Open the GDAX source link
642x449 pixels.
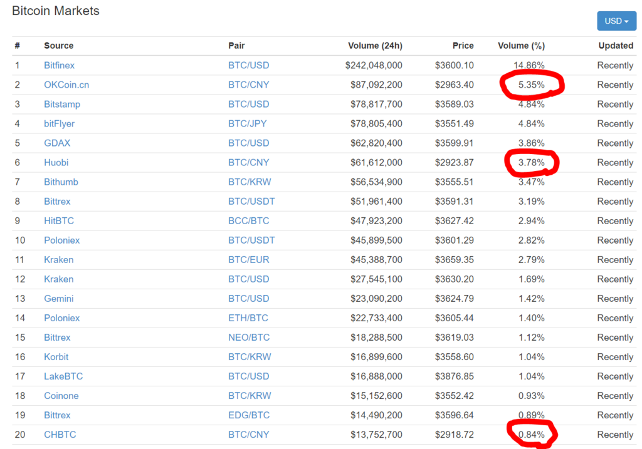tap(57, 143)
